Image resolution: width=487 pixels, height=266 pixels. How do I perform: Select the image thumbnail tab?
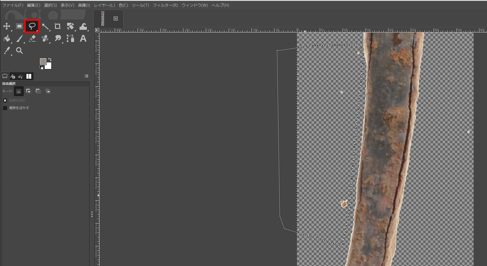coord(103,19)
